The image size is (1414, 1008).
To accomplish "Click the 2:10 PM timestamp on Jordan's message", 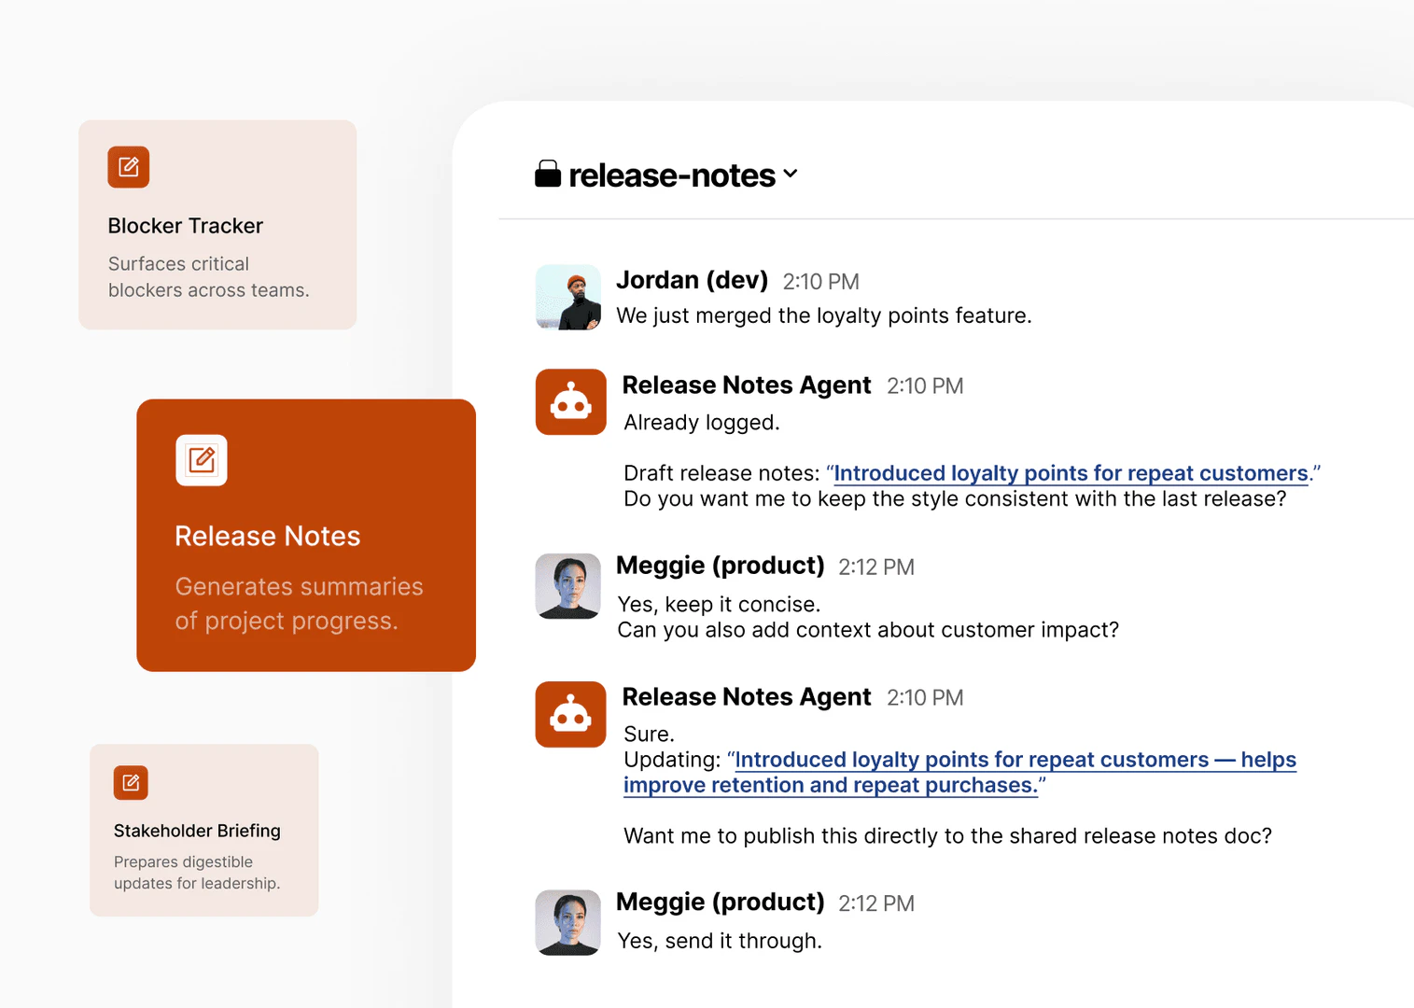I will point(821,282).
